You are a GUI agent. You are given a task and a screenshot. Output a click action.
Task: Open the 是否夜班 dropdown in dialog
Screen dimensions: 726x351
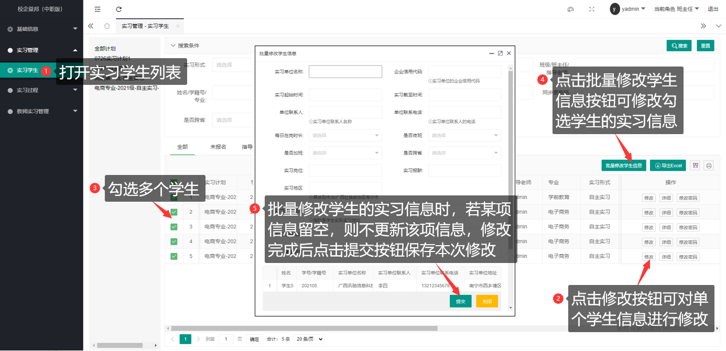pos(464,135)
